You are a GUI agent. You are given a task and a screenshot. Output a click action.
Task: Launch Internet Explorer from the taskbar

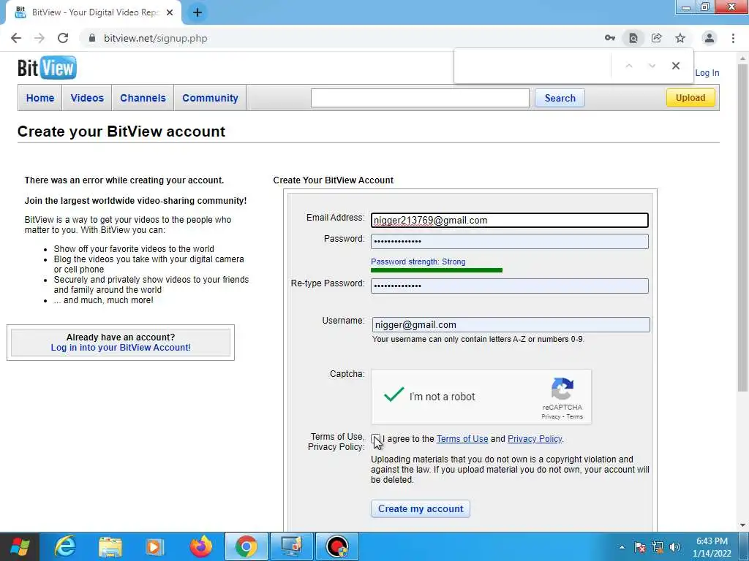pos(65,546)
